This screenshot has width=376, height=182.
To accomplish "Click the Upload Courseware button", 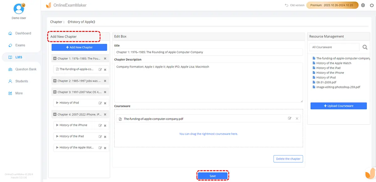I will (338, 106).
